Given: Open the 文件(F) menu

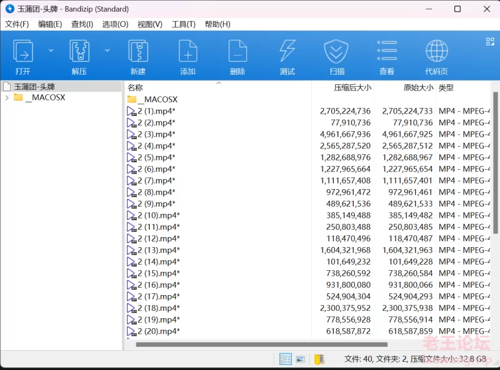Looking at the screenshot, I should (x=17, y=24).
